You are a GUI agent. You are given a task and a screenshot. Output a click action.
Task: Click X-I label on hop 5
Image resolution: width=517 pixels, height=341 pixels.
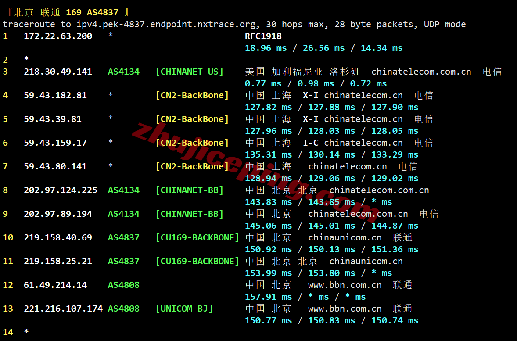pos(311,119)
